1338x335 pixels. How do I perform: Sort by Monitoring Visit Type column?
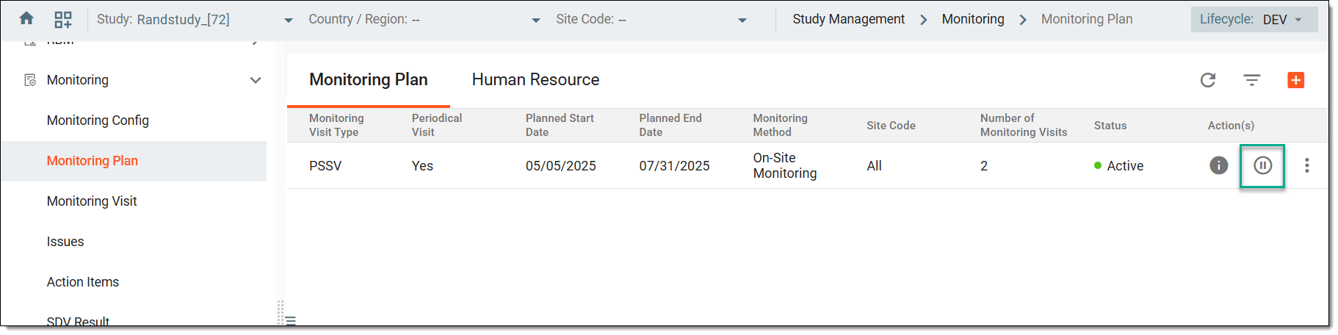336,125
